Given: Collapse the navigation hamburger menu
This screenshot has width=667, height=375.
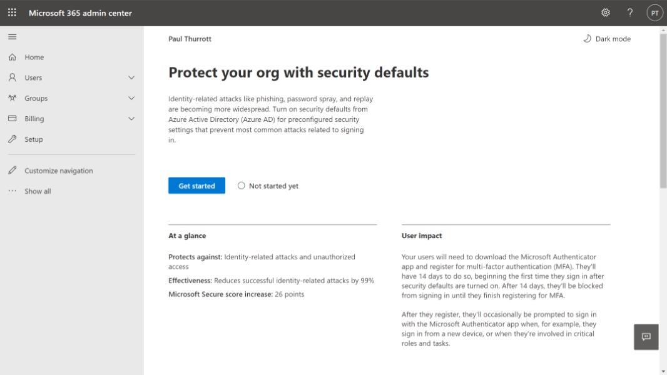Looking at the screenshot, I should point(12,37).
